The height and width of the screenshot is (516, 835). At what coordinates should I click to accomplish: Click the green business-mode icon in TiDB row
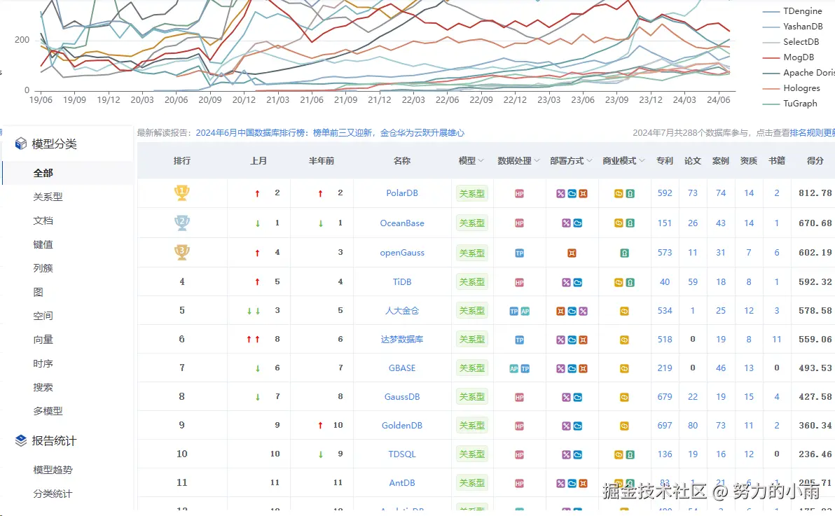click(630, 283)
